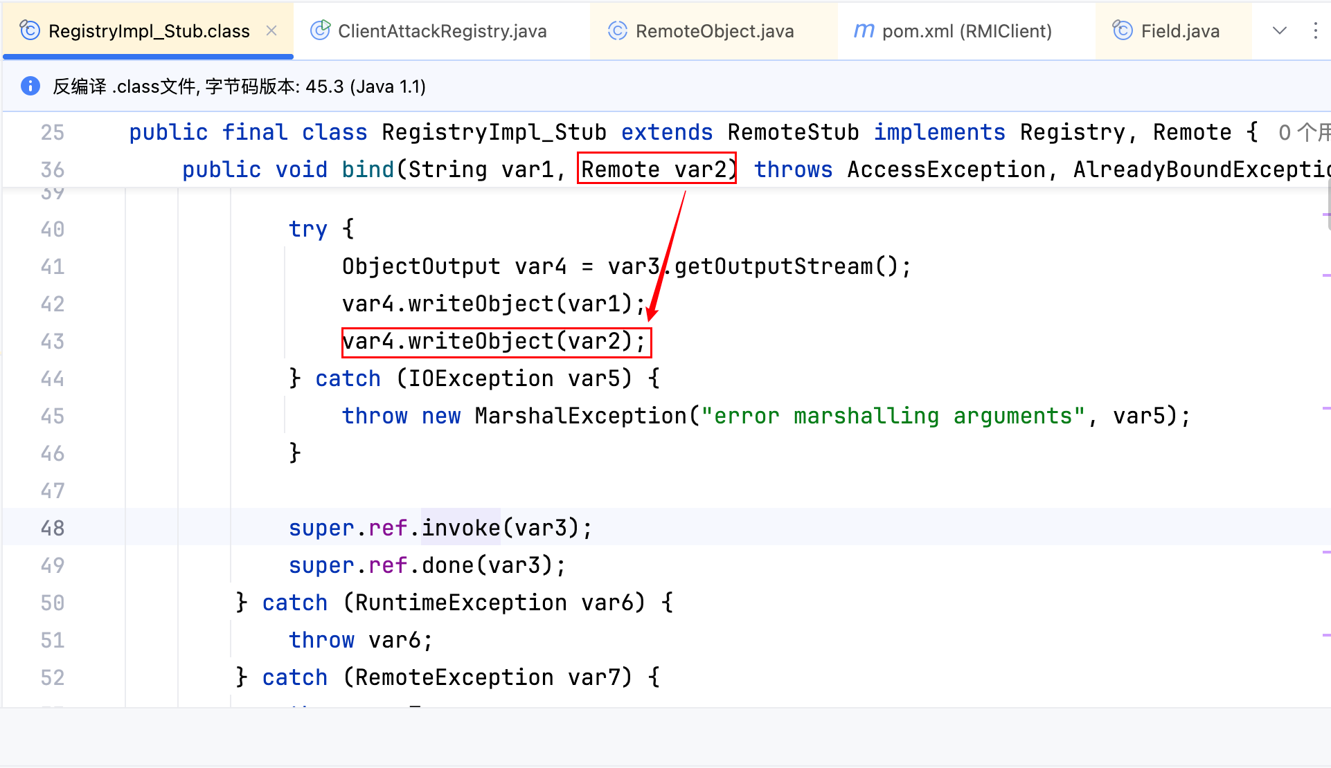The width and height of the screenshot is (1331, 768).
Task: Switch to the ClientAttackRegistry.java tab
Action: [442, 31]
